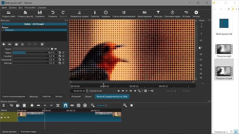
Task: Toggle ripple trim and drop
Action: [72, 105]
